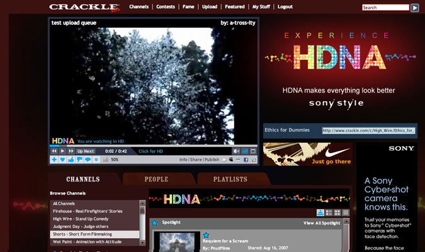Select All Channels in the browse list
The height and width of the screenshot is (252, 425).
coord(94,203)
